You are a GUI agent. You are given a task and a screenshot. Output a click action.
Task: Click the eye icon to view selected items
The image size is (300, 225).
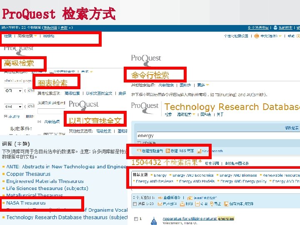(160, 197)
